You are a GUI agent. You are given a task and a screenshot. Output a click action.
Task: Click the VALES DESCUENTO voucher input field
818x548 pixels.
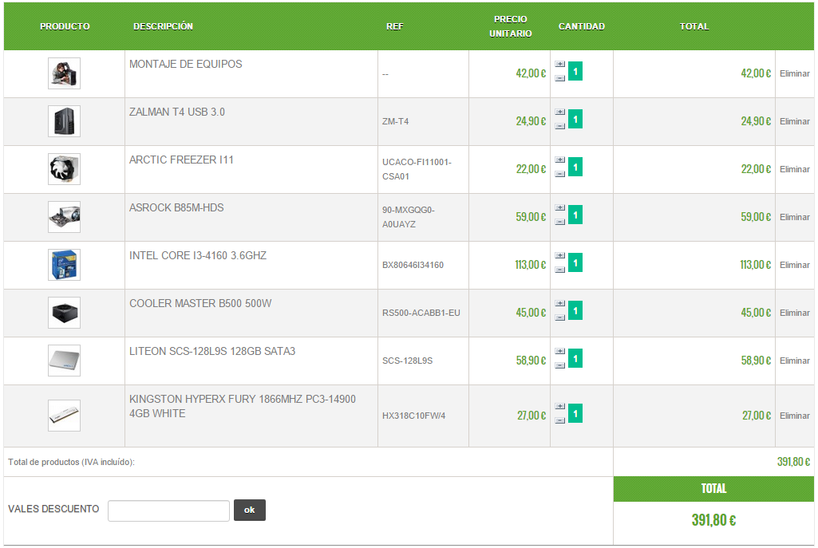(x=168, y=511)
